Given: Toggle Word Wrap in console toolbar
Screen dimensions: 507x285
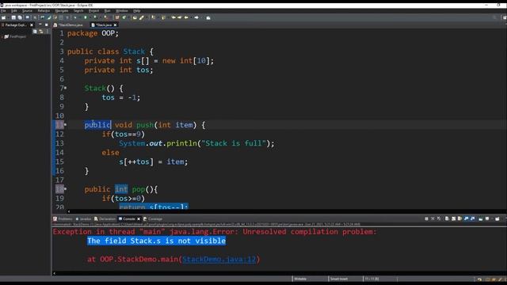Looking at the screenshot, I should coord(459,218).
